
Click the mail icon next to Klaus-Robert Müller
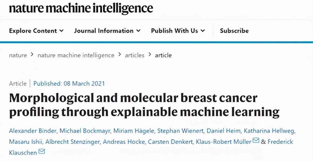pyautogui.click(x=256, y=140)
